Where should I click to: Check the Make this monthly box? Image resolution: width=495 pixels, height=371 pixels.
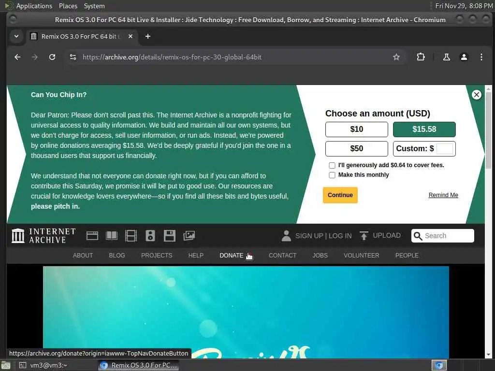pyautogui.click(x=332, y=175)
